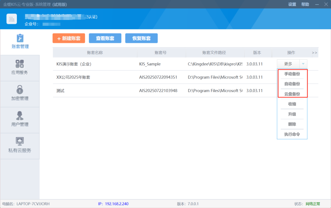Screen dimensions: 331x208
Task: Open the 用户管理 sidebar section
Action: (20, 120)
